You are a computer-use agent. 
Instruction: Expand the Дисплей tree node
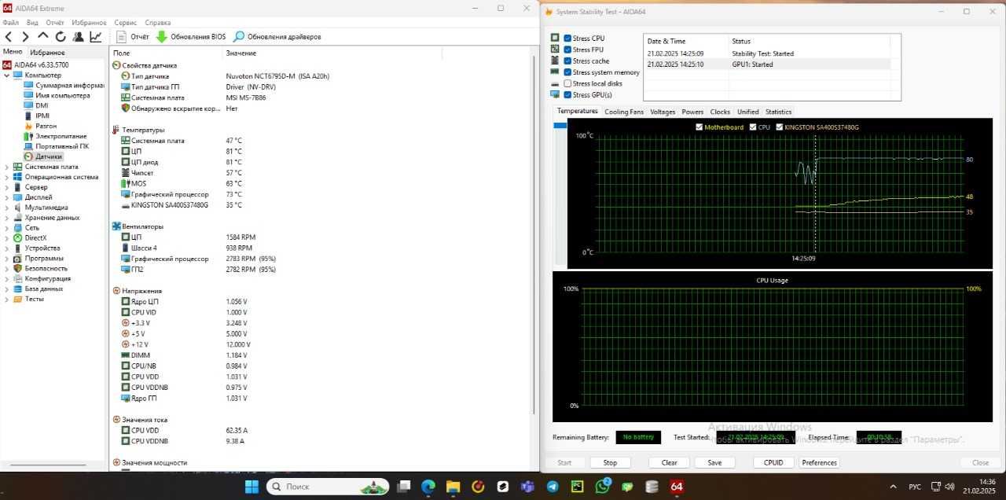7,197
